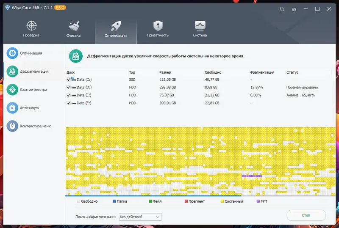Click the Data (D:) HDD drive icon
The height and width of the screenshot is (228, 339).
click(x=73, y=88)
